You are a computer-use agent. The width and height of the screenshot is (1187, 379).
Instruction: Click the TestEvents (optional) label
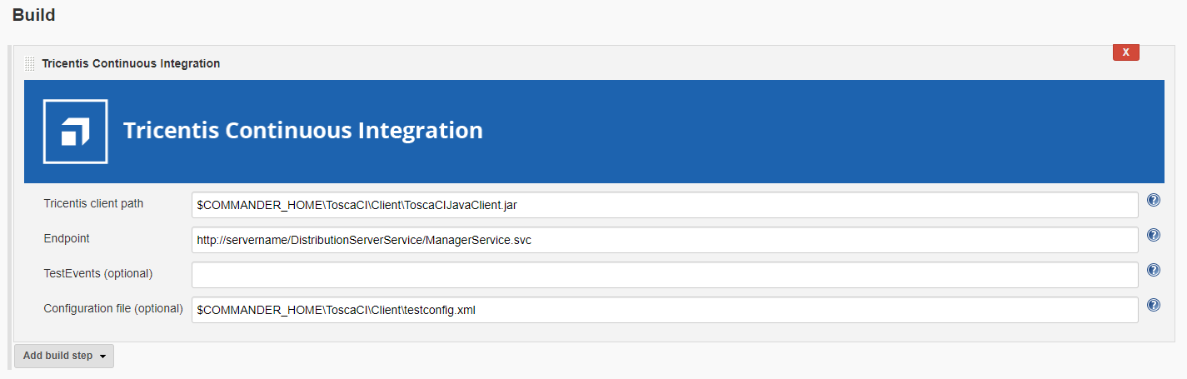coord(98,273)
